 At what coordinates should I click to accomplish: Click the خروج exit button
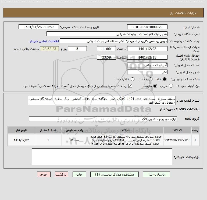click(44, 174)
